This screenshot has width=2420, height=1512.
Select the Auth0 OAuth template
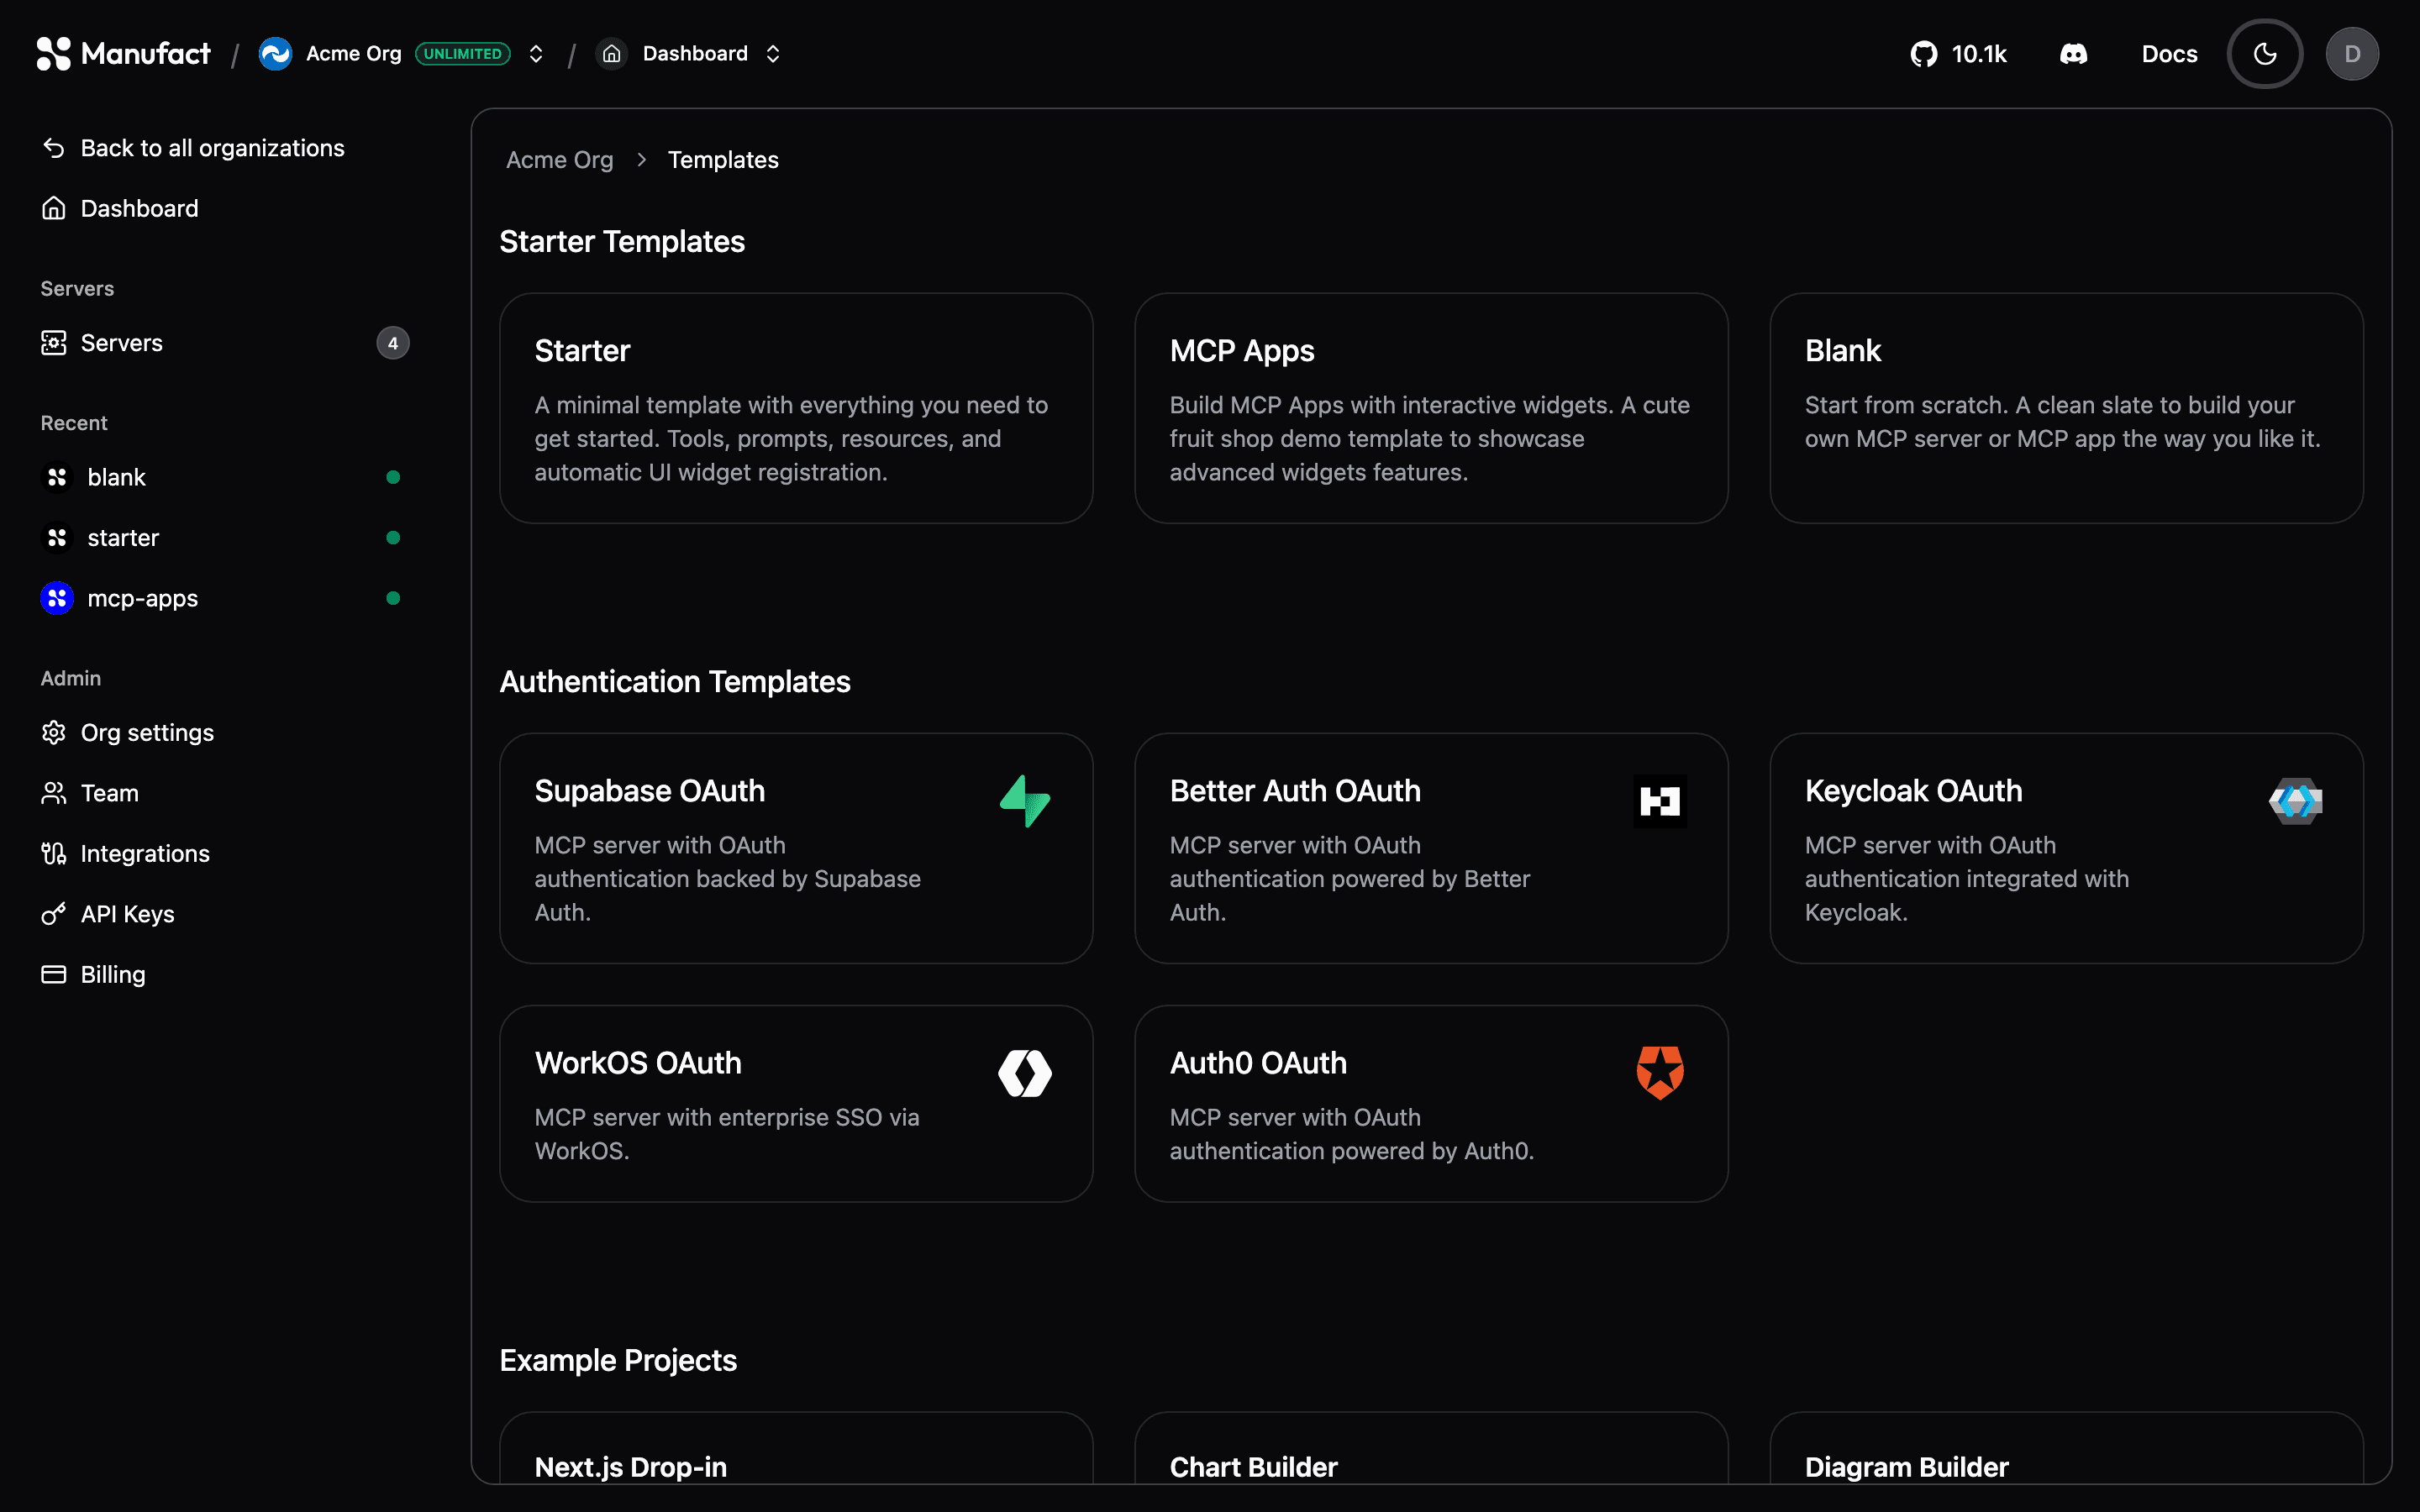coord(1431,1104)
